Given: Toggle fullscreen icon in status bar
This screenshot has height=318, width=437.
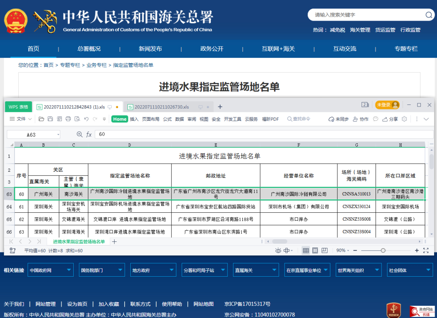Looking at the screenshot, I should click(426, 250).
